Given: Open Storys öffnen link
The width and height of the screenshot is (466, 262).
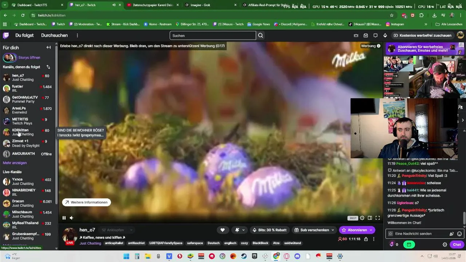Looking at the screenshot, I should 29,57.
